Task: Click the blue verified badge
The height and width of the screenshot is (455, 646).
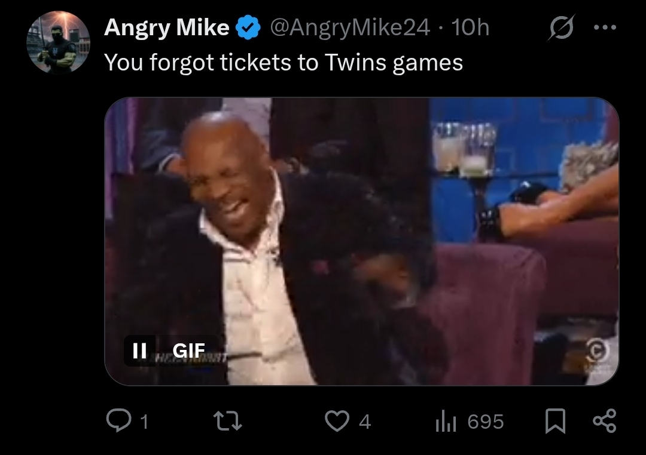Action: point(248,27)
